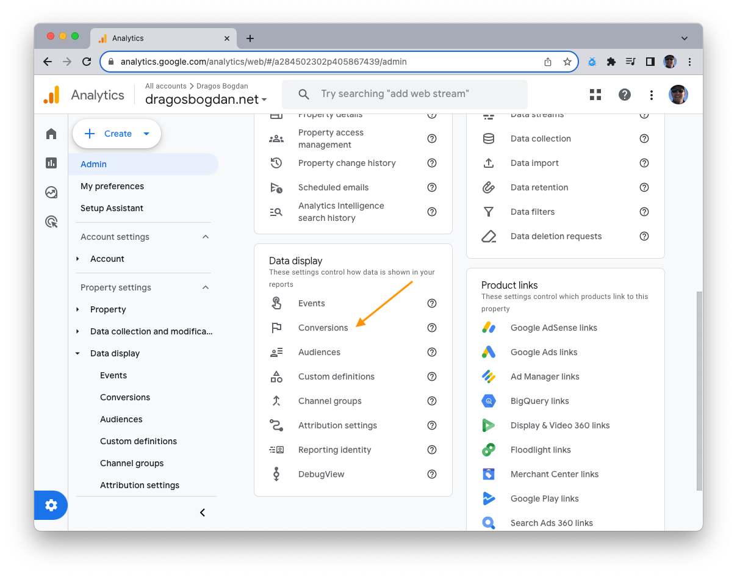The height and width of the screenshot is (576, 737).
Task: Expand the Property tree item
Action: tap(78, 309)
